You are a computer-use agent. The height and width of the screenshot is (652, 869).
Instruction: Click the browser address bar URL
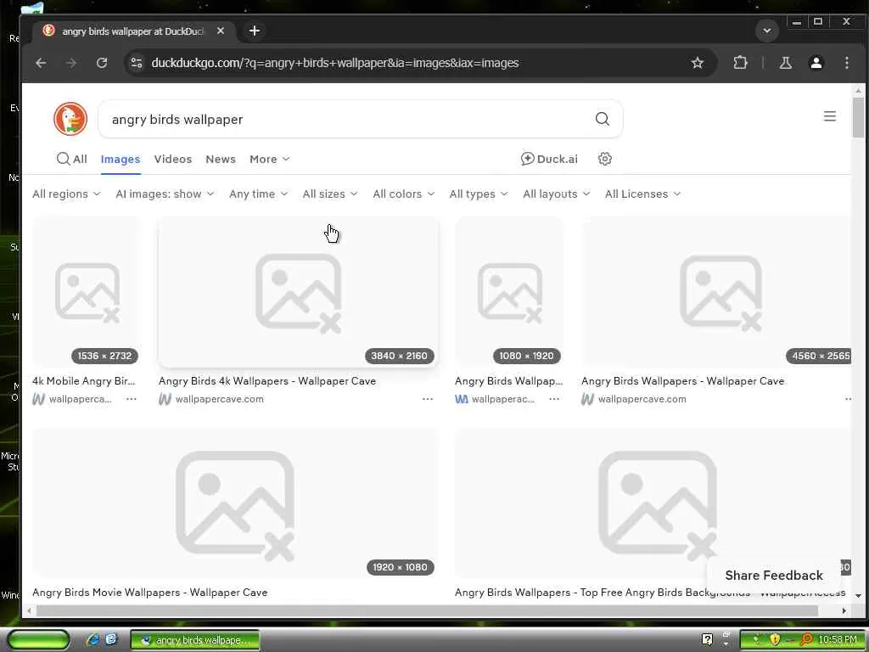[334, 63]
